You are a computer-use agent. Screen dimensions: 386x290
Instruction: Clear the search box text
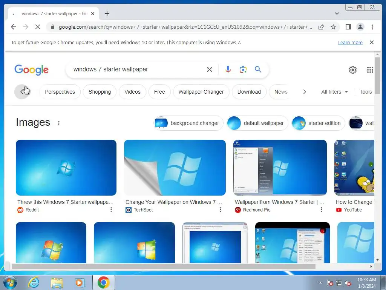210,69
